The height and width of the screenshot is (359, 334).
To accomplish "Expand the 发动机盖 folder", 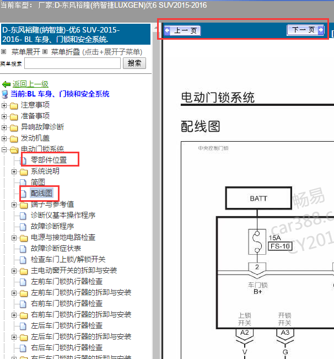I will tap(4, 138).
